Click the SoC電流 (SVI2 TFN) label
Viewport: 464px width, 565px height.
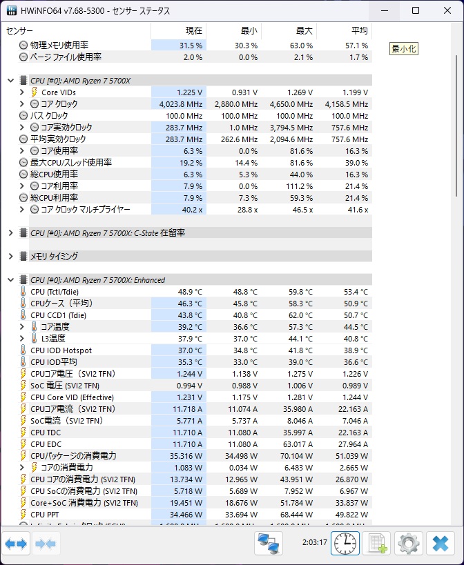coord(67,421)
